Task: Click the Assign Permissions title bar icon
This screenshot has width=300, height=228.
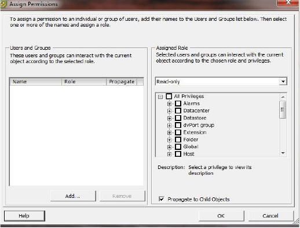Action: click(3, 4)
